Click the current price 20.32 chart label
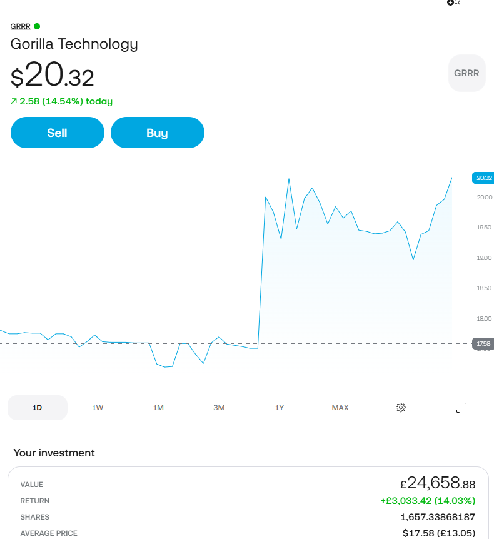The width and height of the screenshot is (494, 539). [x=483, y=178]
